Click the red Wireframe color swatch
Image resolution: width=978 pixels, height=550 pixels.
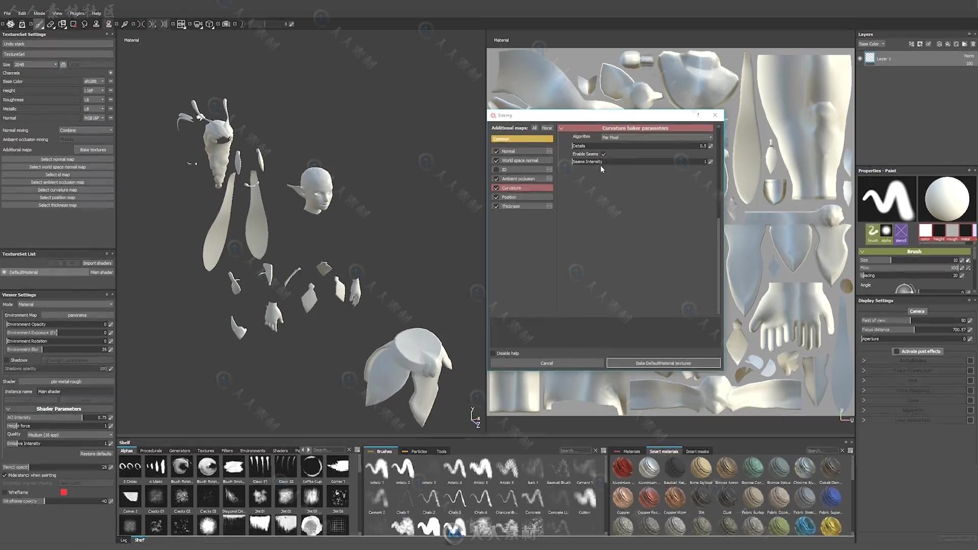pyautogui.click(x=64, y=492)
